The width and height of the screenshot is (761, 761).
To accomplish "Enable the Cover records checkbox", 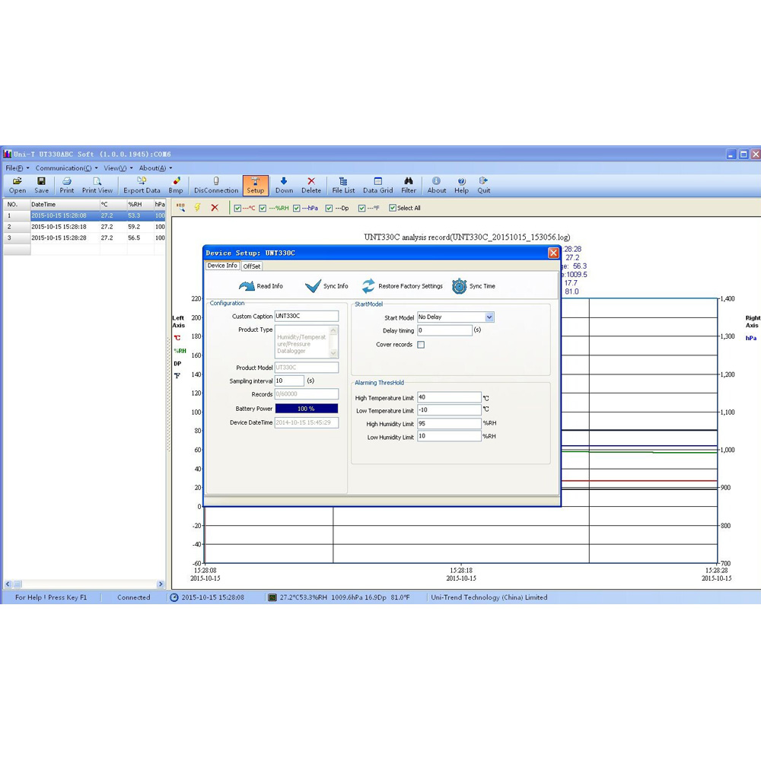I will pyautogui.click(x=421, y=345).
